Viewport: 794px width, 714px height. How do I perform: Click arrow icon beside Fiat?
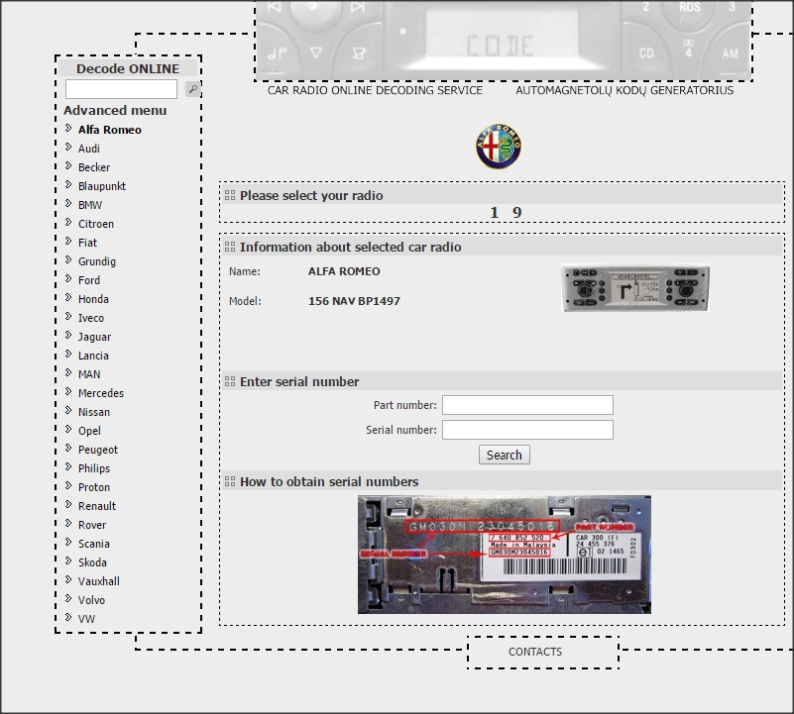pyautogui.click(x=68, y=242)
